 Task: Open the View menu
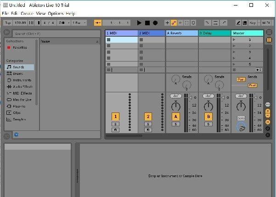pyautogui.click(x=41, y=13)
